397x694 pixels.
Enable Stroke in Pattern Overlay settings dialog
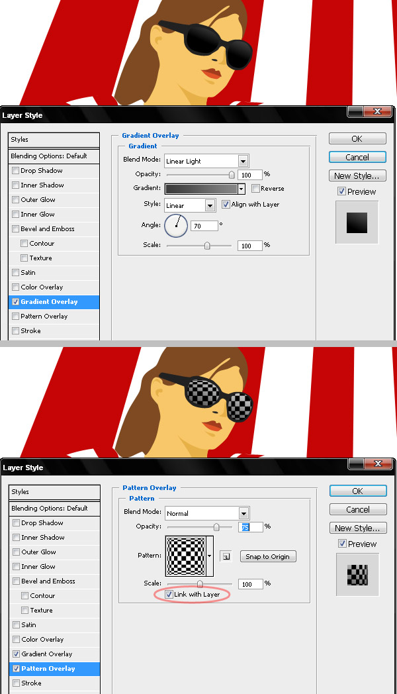[17, 683]
